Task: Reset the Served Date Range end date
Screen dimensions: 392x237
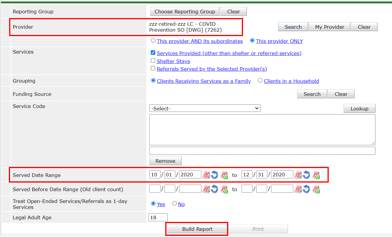Action: (x=306, y=175)
